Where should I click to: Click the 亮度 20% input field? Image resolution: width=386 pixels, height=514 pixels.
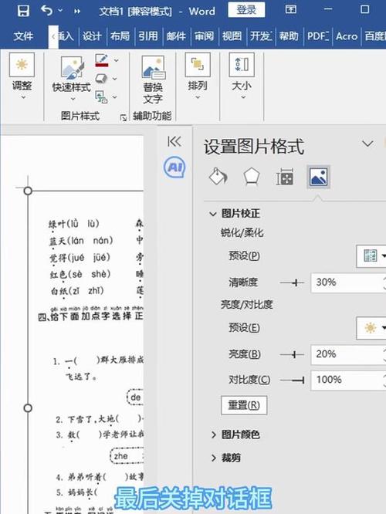(x=347, y=354)
